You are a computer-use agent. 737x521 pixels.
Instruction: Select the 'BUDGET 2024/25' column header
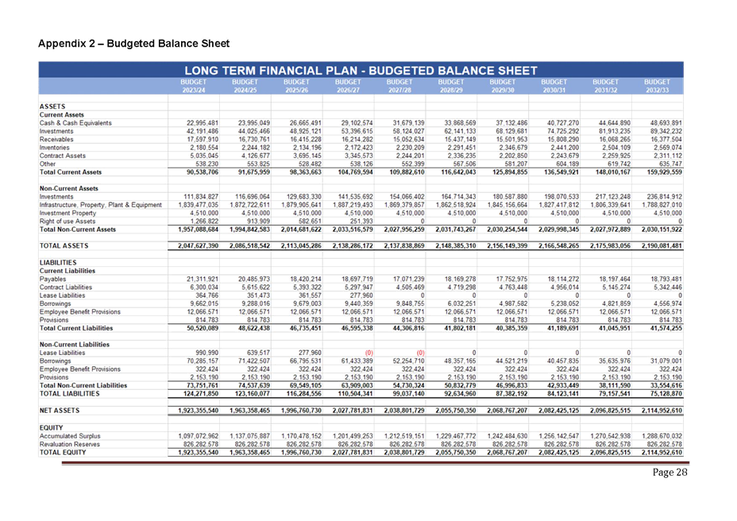(x=245, y=86)
